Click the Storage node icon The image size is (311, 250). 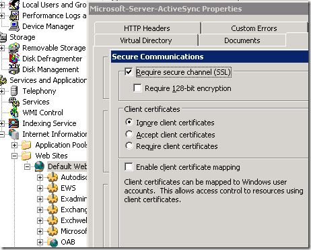(x=3, y=37)
